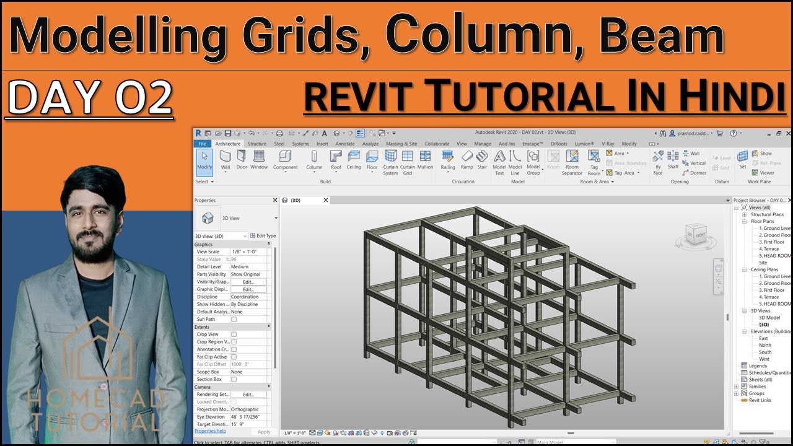
Task: Click Edit button for Visibility/Graphics
Action: click(248, 282)
